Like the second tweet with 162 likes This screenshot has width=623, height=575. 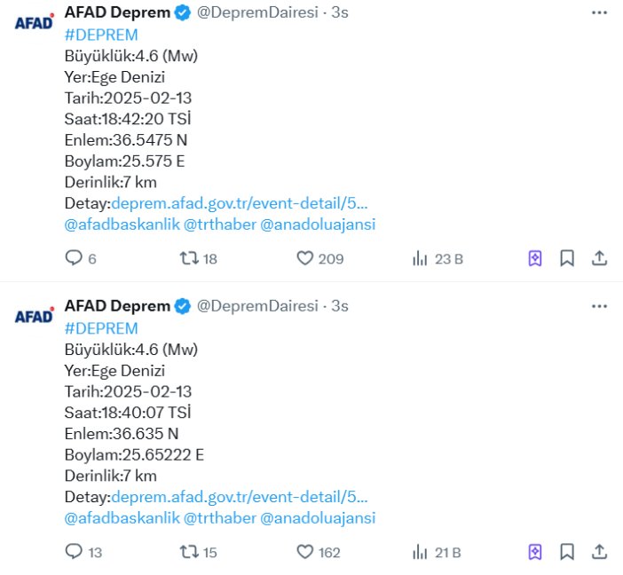pyautogui.click(x=304, y=552)
